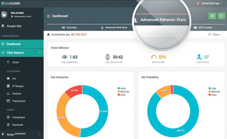Click the conversions user icon

pyautogui.click(x=199, y=57)
